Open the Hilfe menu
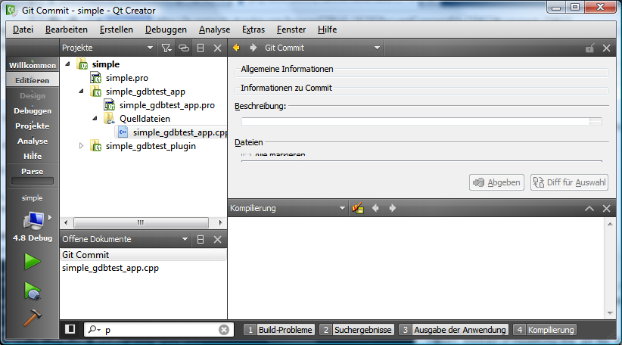Screen dimensions: 622x345 327,30
